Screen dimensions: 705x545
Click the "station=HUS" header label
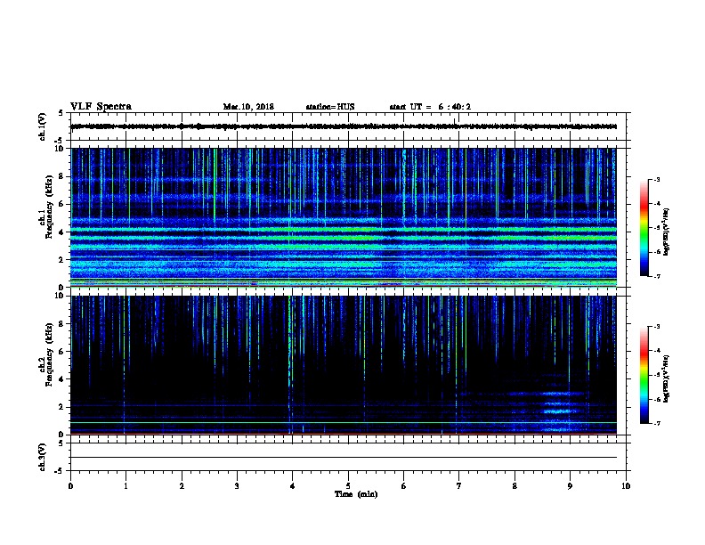pyautogui.click(x=330, y=107)
